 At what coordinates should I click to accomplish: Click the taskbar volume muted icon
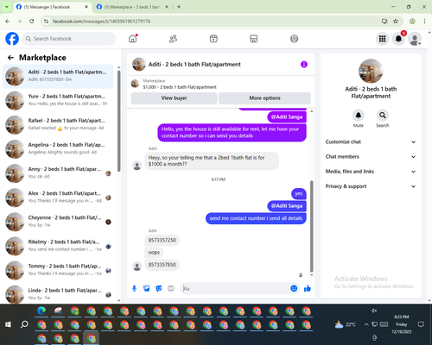tap(374, 310)
